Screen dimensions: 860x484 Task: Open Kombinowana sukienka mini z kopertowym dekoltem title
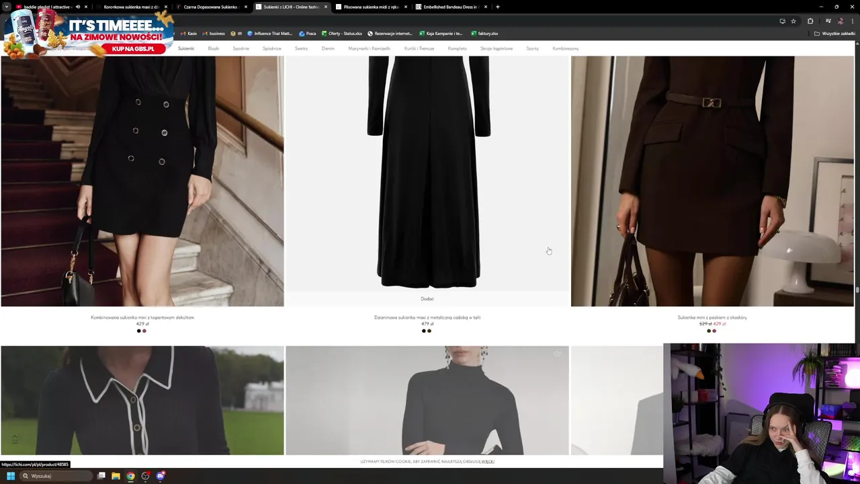point(142,317)
